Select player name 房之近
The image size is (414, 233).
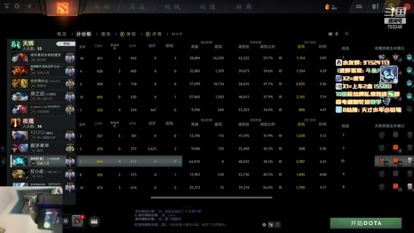pos(38,94)
